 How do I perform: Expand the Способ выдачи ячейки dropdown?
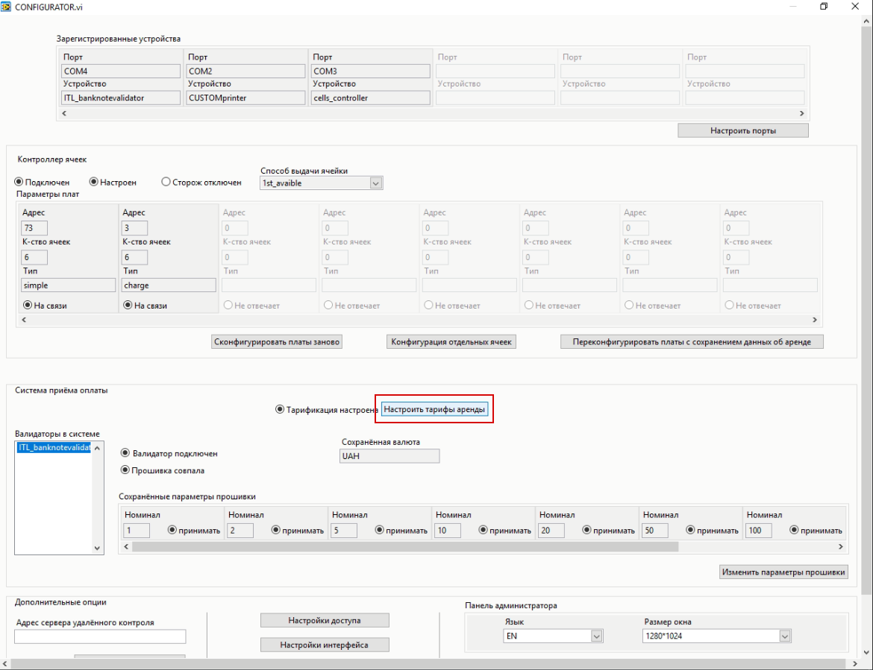[x=375, y=183]
